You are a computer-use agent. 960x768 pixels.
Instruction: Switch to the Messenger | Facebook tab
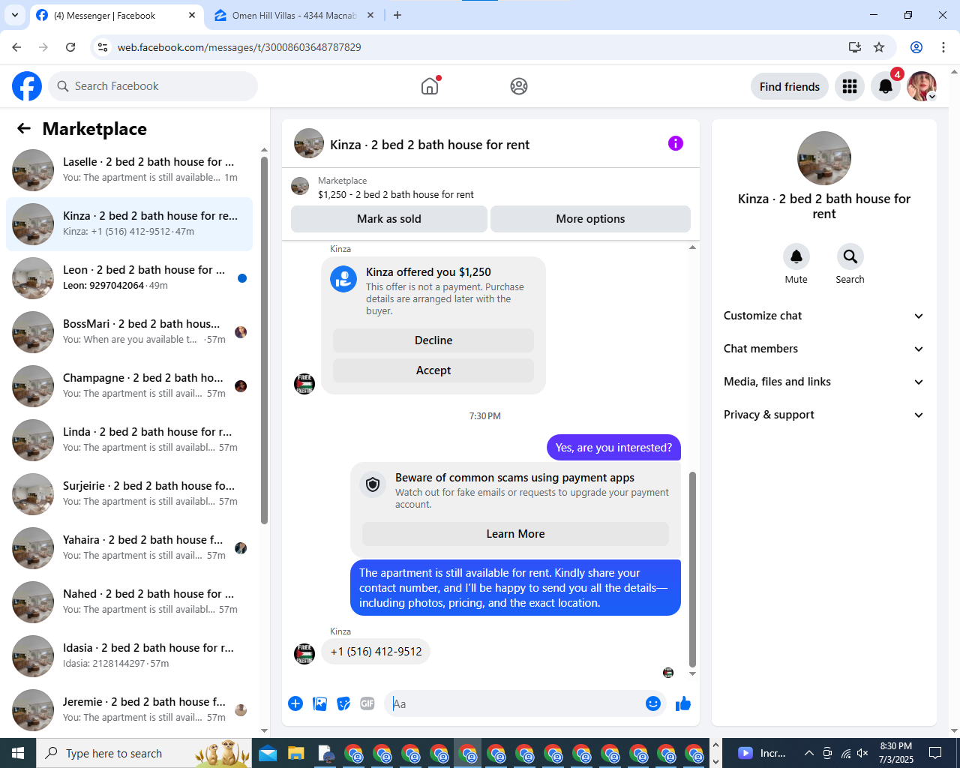pos(116,15)
